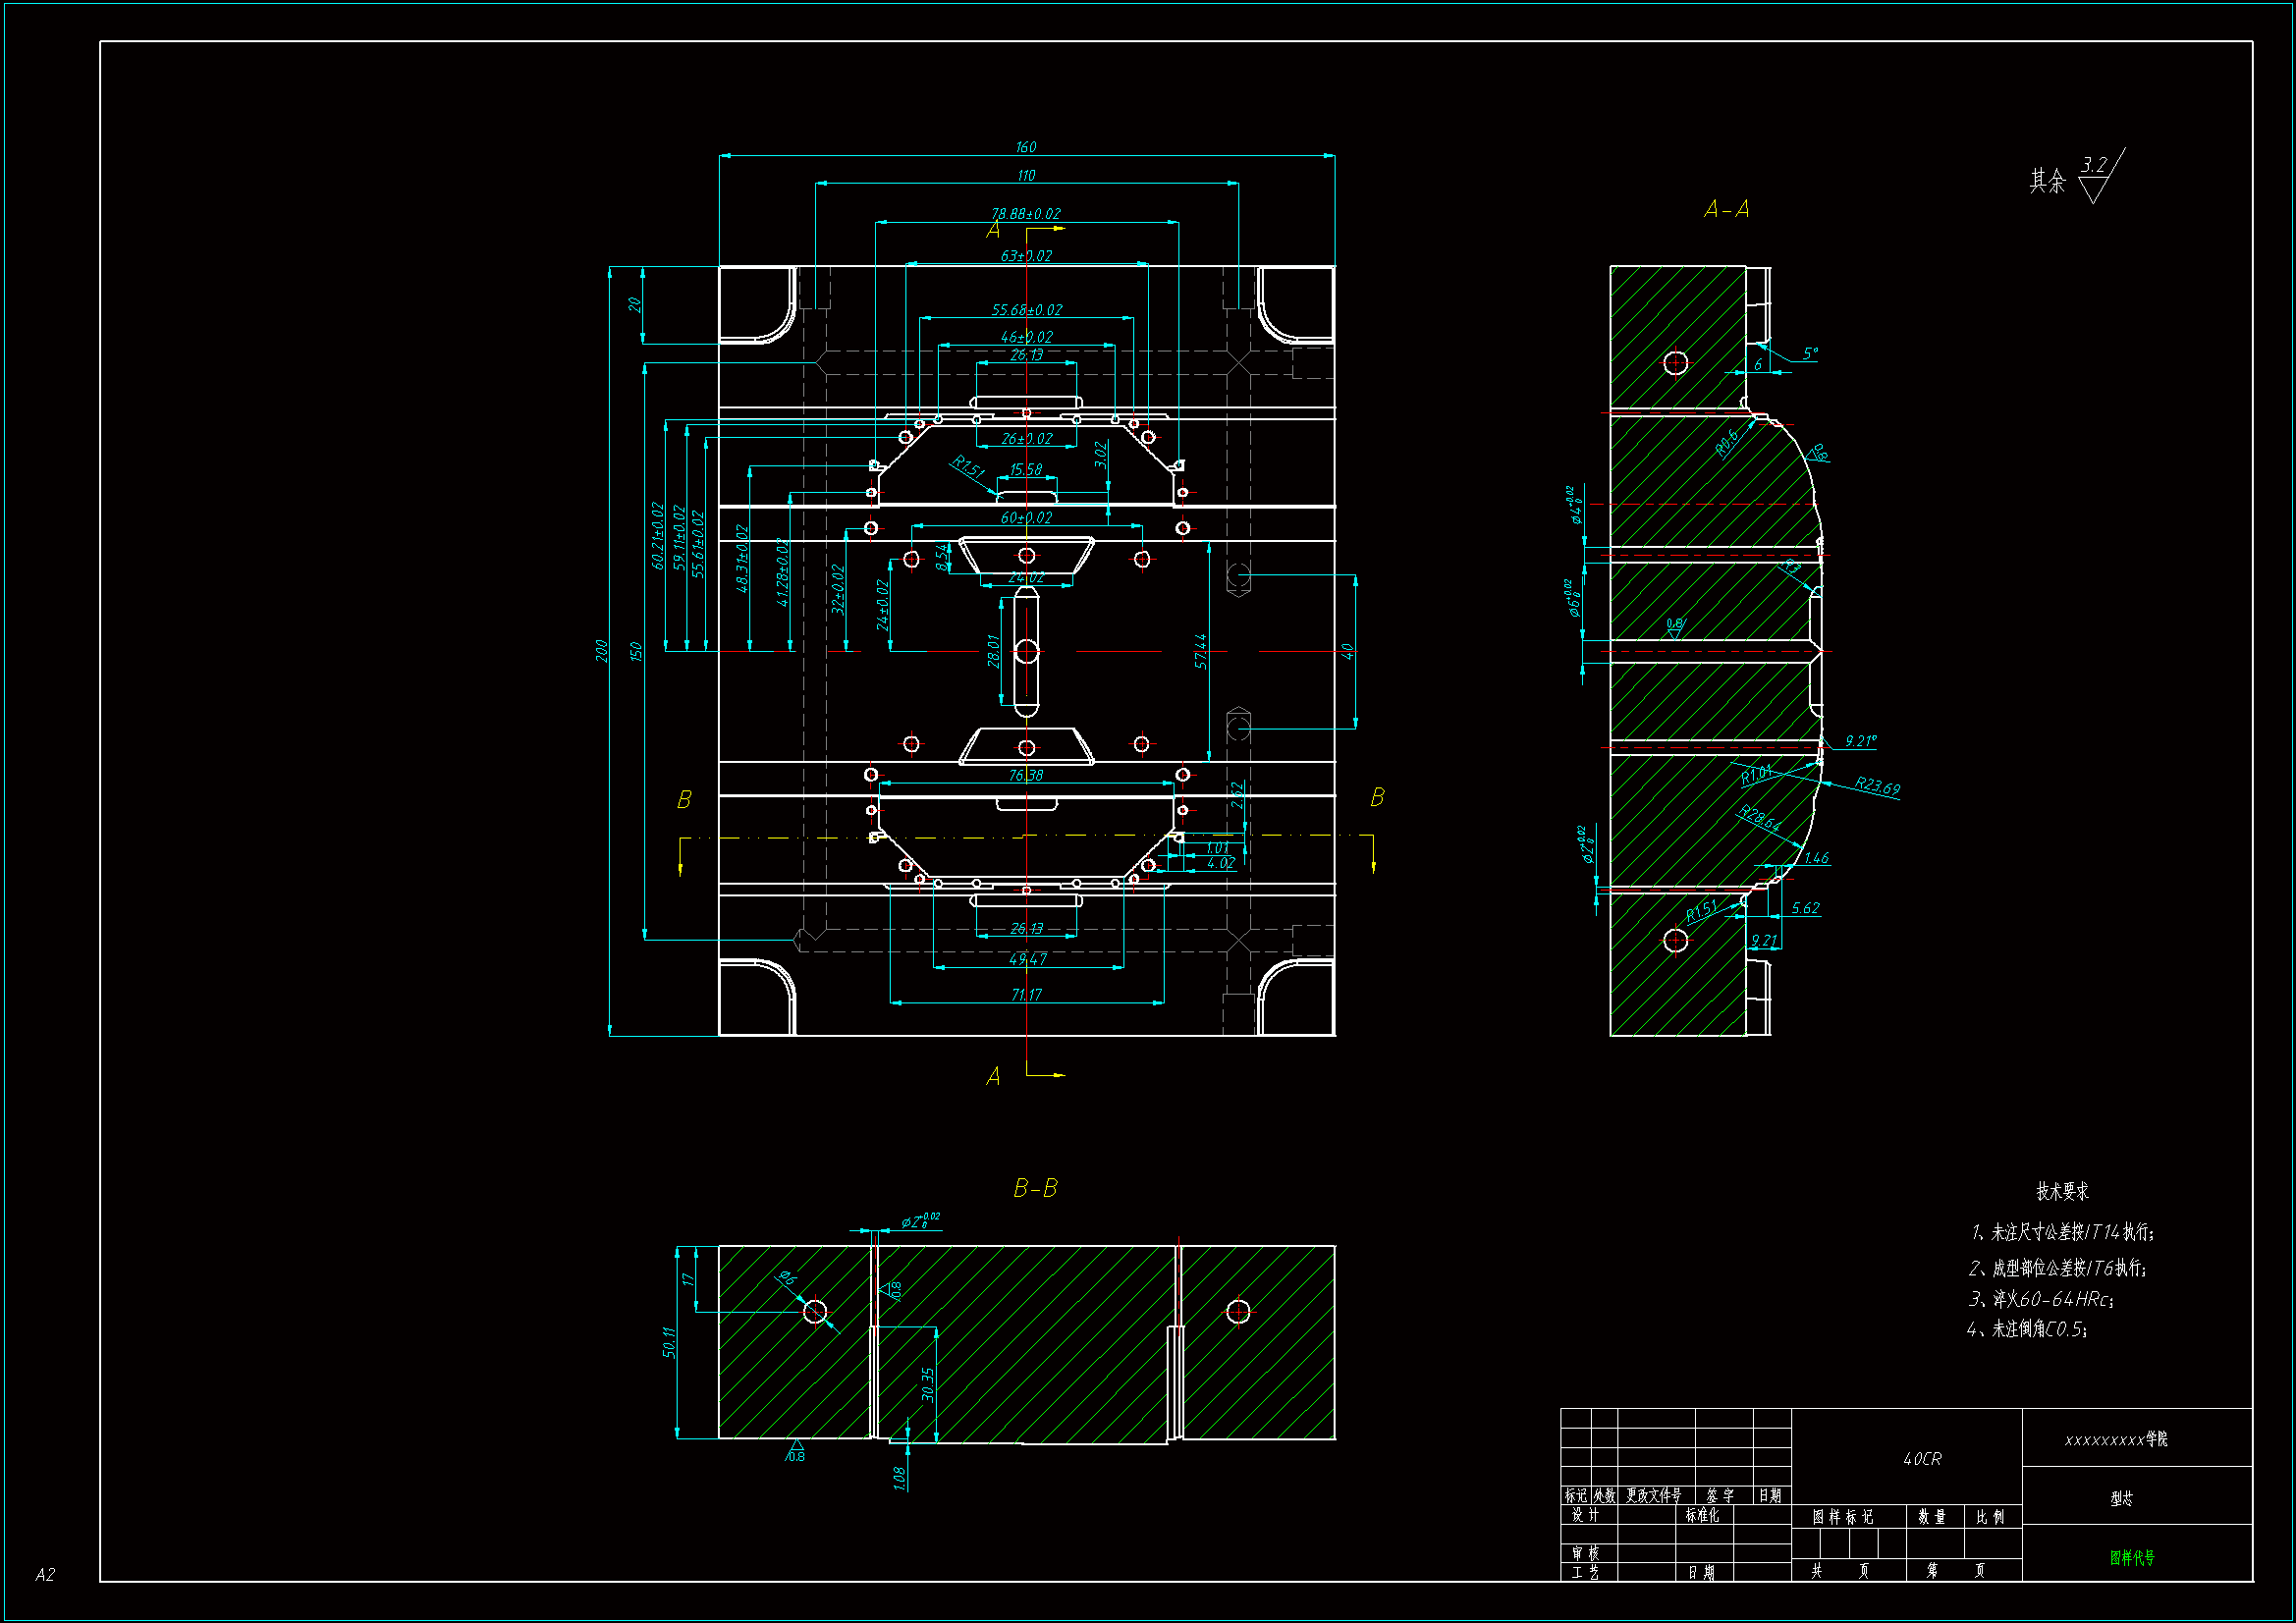Viewport: 2296px width, 1623px height.
Task: Select the 200 overall height dimension text
Action: pos(601,650)
